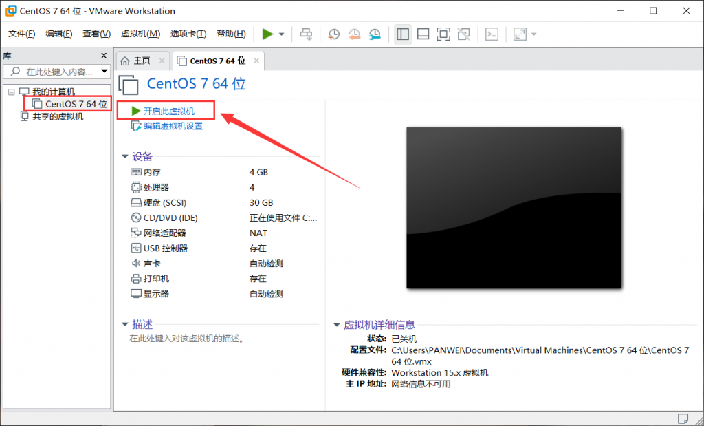The height and width of the screenshot is (426, 704).
Task: Click the 处理器 processor device icon
Action: pyautogui.click(x=136, y=187)
